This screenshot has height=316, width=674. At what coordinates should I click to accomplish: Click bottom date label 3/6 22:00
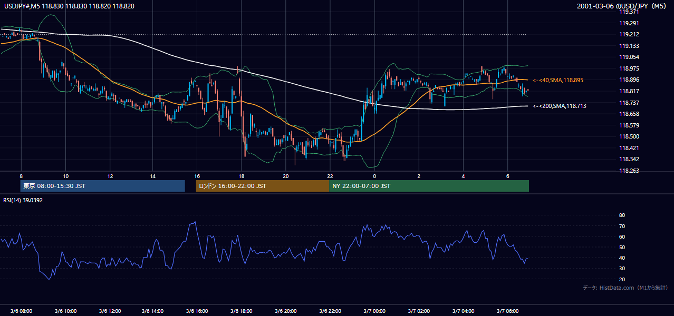pyautogui.click(x=330, y=311)
